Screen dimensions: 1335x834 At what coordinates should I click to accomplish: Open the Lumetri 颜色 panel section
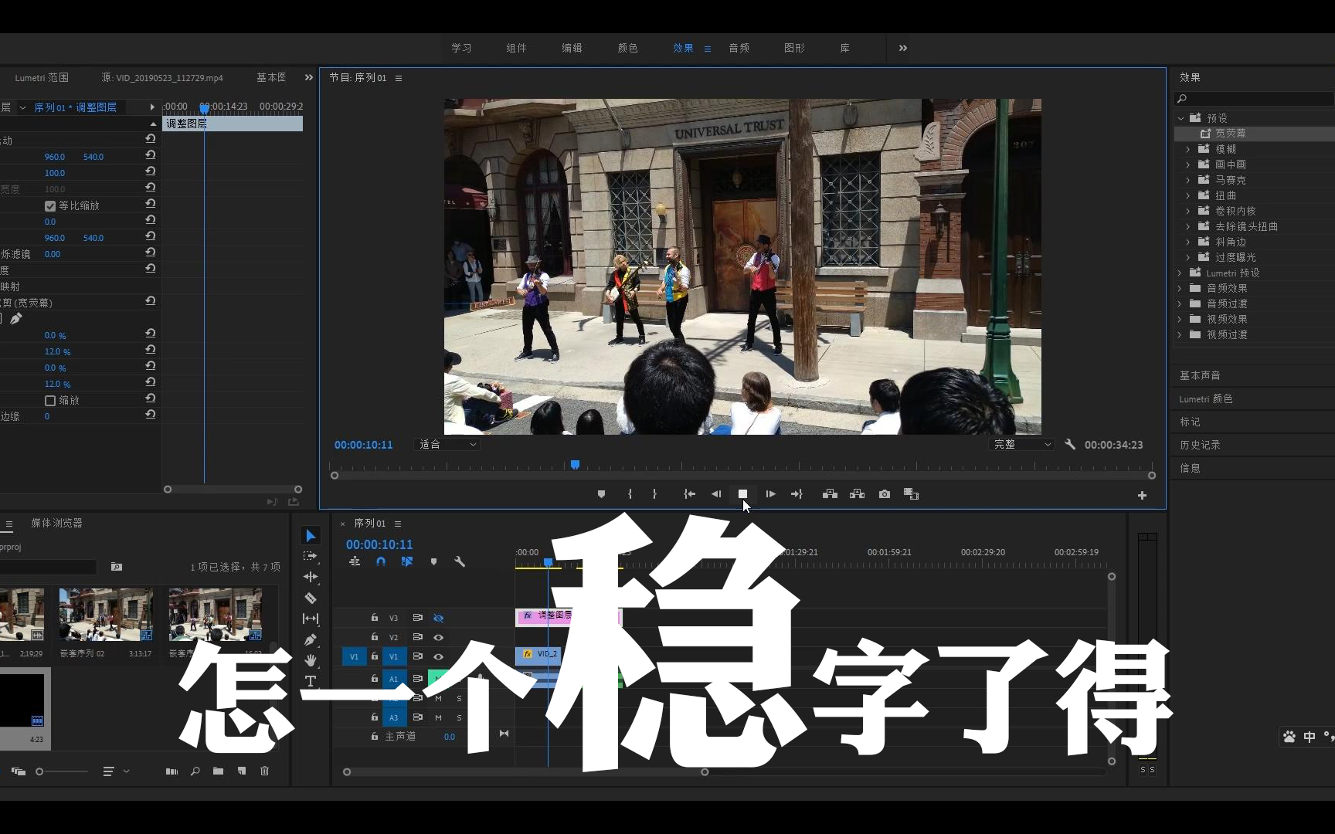pyautogui.click(x=1206, y=398)
